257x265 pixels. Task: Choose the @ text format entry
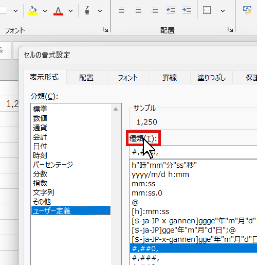pos(194,202)
